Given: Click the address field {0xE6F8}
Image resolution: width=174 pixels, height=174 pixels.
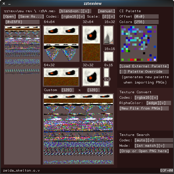Looking at the screenshot, I should tap(22, 22).
